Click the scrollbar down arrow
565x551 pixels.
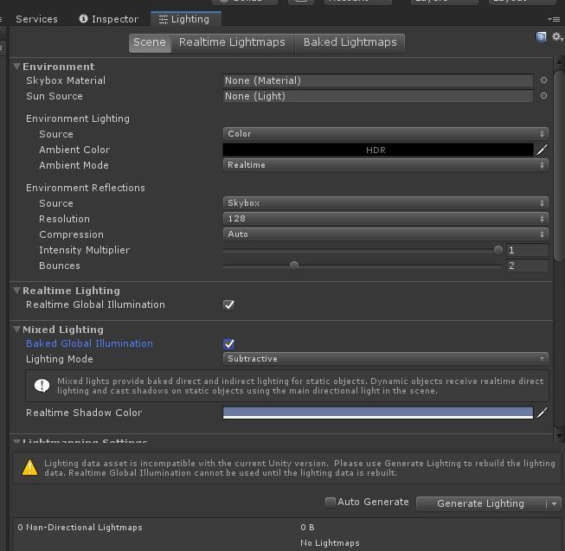coord(559,437)
